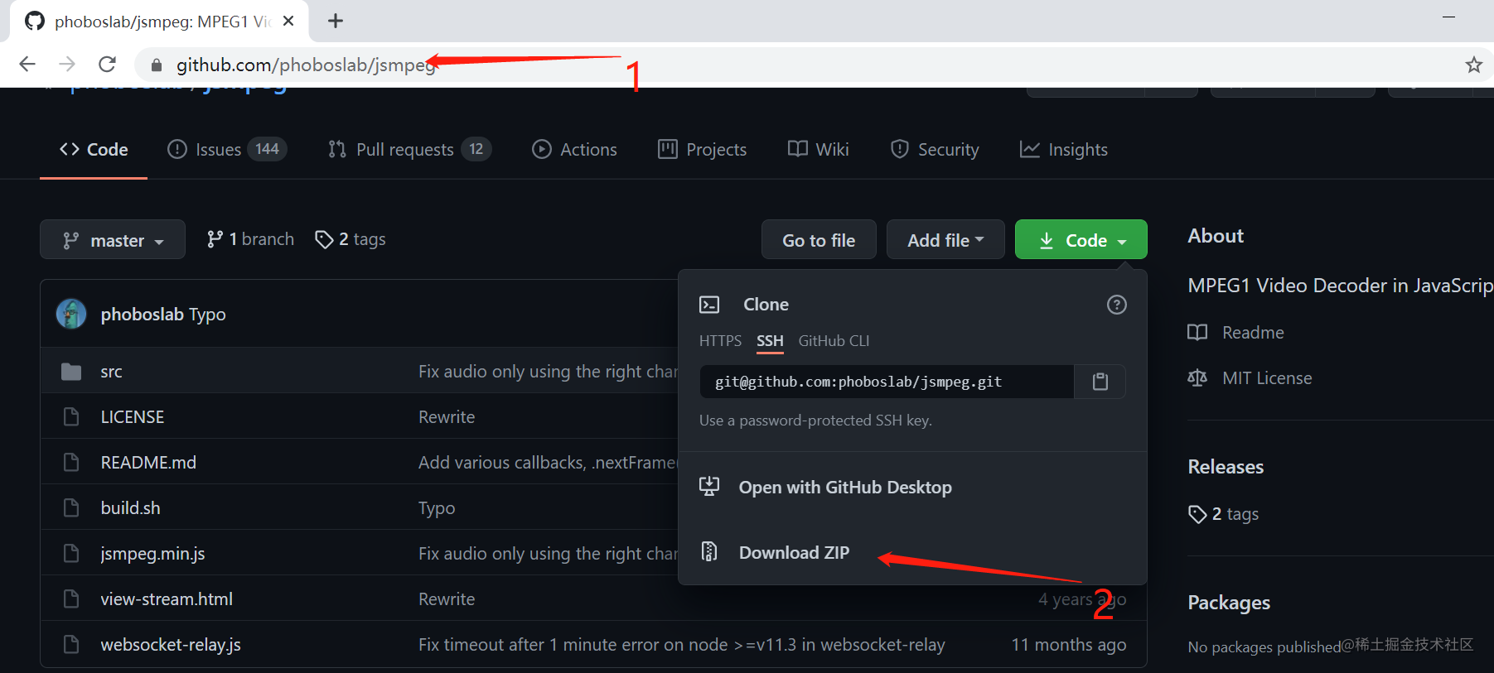The width and height of the screenshot is (1494, 673).
Task: Click the LICENSE file icon
Action: point(71,417)
